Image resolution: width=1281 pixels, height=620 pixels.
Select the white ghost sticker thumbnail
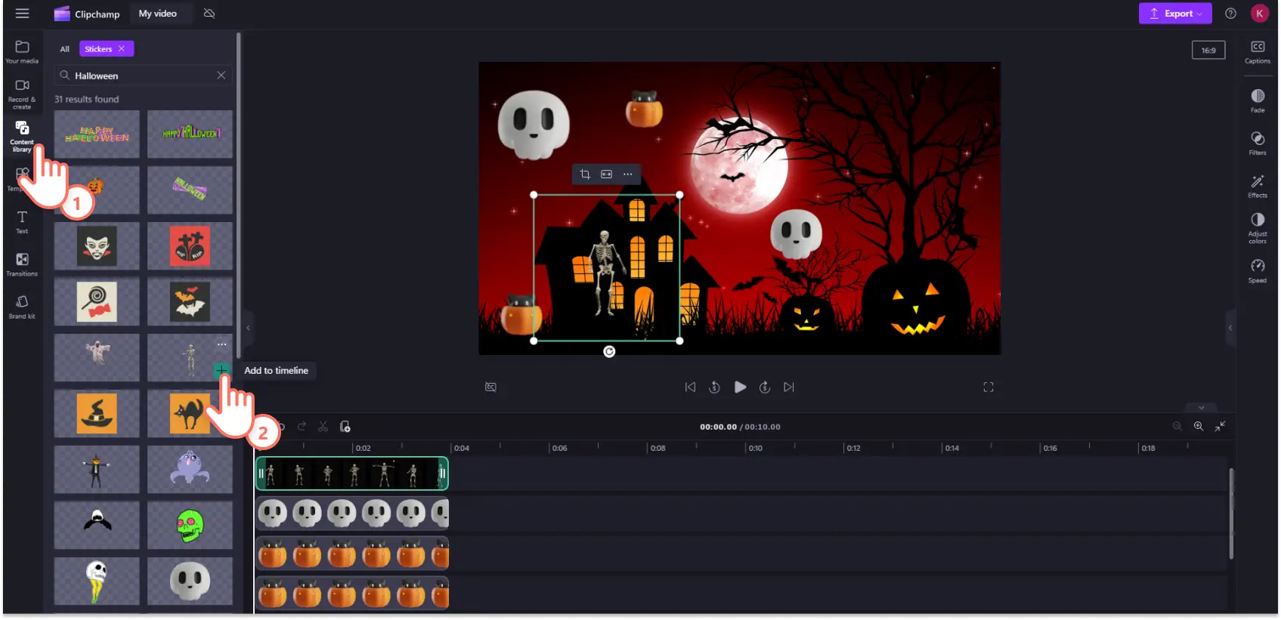click(x=97, y=358)
